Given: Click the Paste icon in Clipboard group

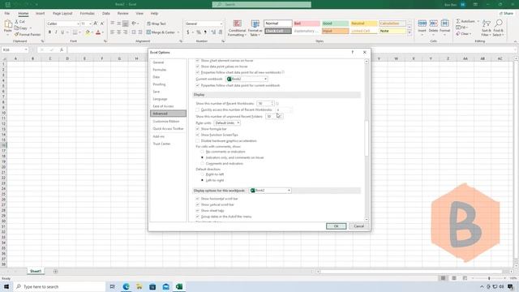Looking at the screenshot, I should click(8, 24).
